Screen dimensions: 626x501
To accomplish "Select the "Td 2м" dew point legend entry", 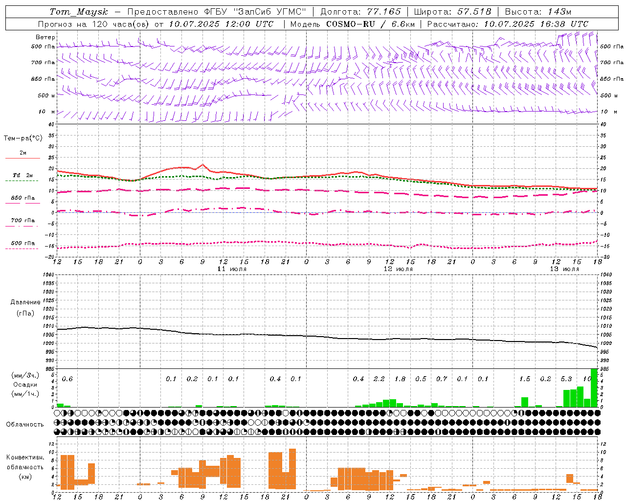I will (22, 175).
